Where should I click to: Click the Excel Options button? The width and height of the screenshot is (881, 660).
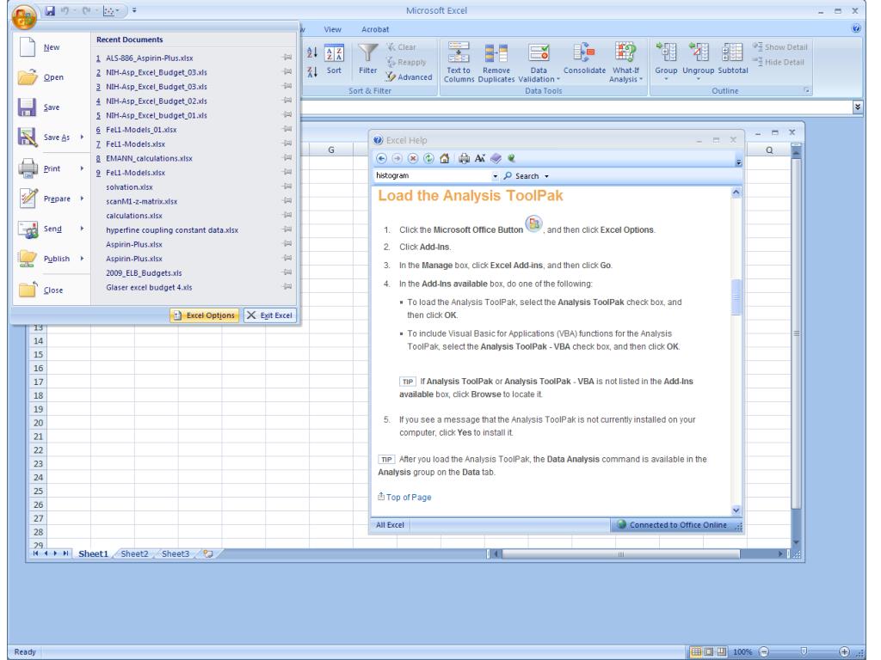(x=205, y=315)
